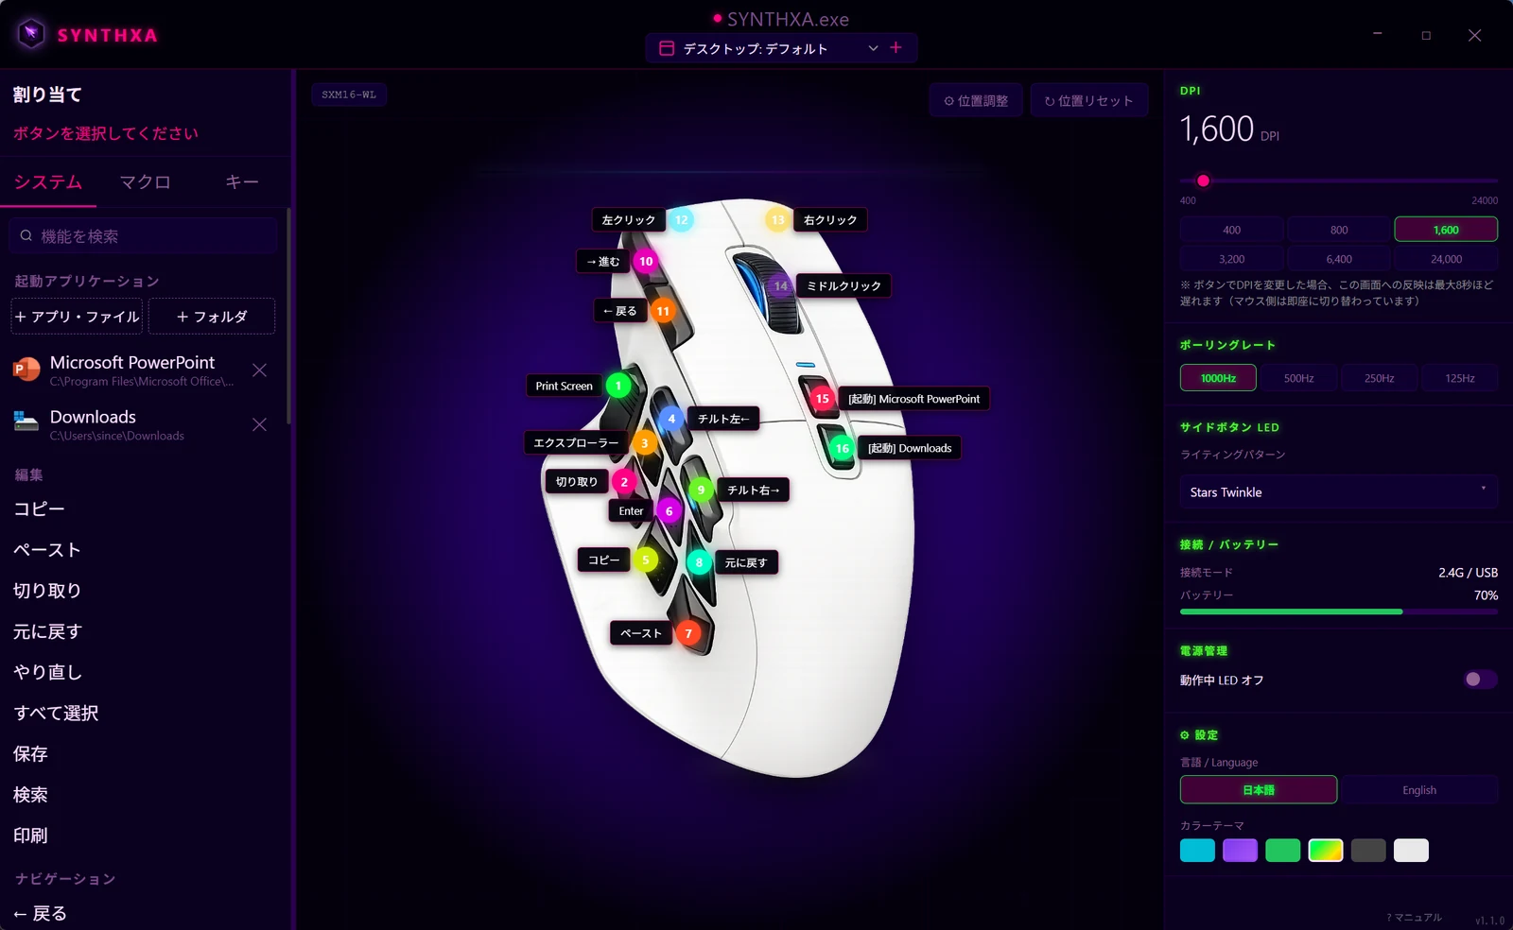The width and height of the screenshot is (1513, 930).
Task: Select mouse button 13 marker
Action: (777, 220)
